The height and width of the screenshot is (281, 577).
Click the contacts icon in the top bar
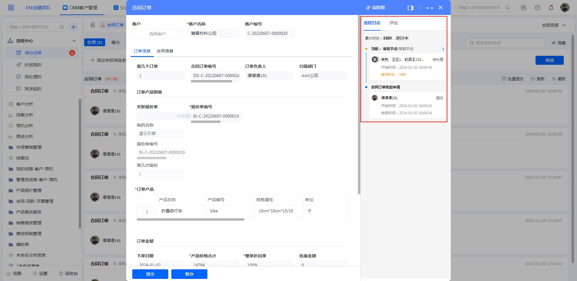point(524,7)
